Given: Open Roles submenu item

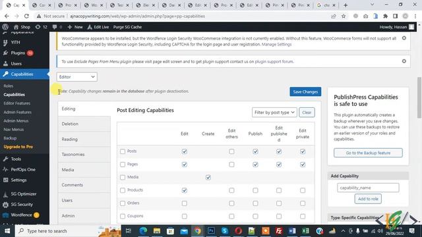Looking at the screenshot, I should click(9, 86).
